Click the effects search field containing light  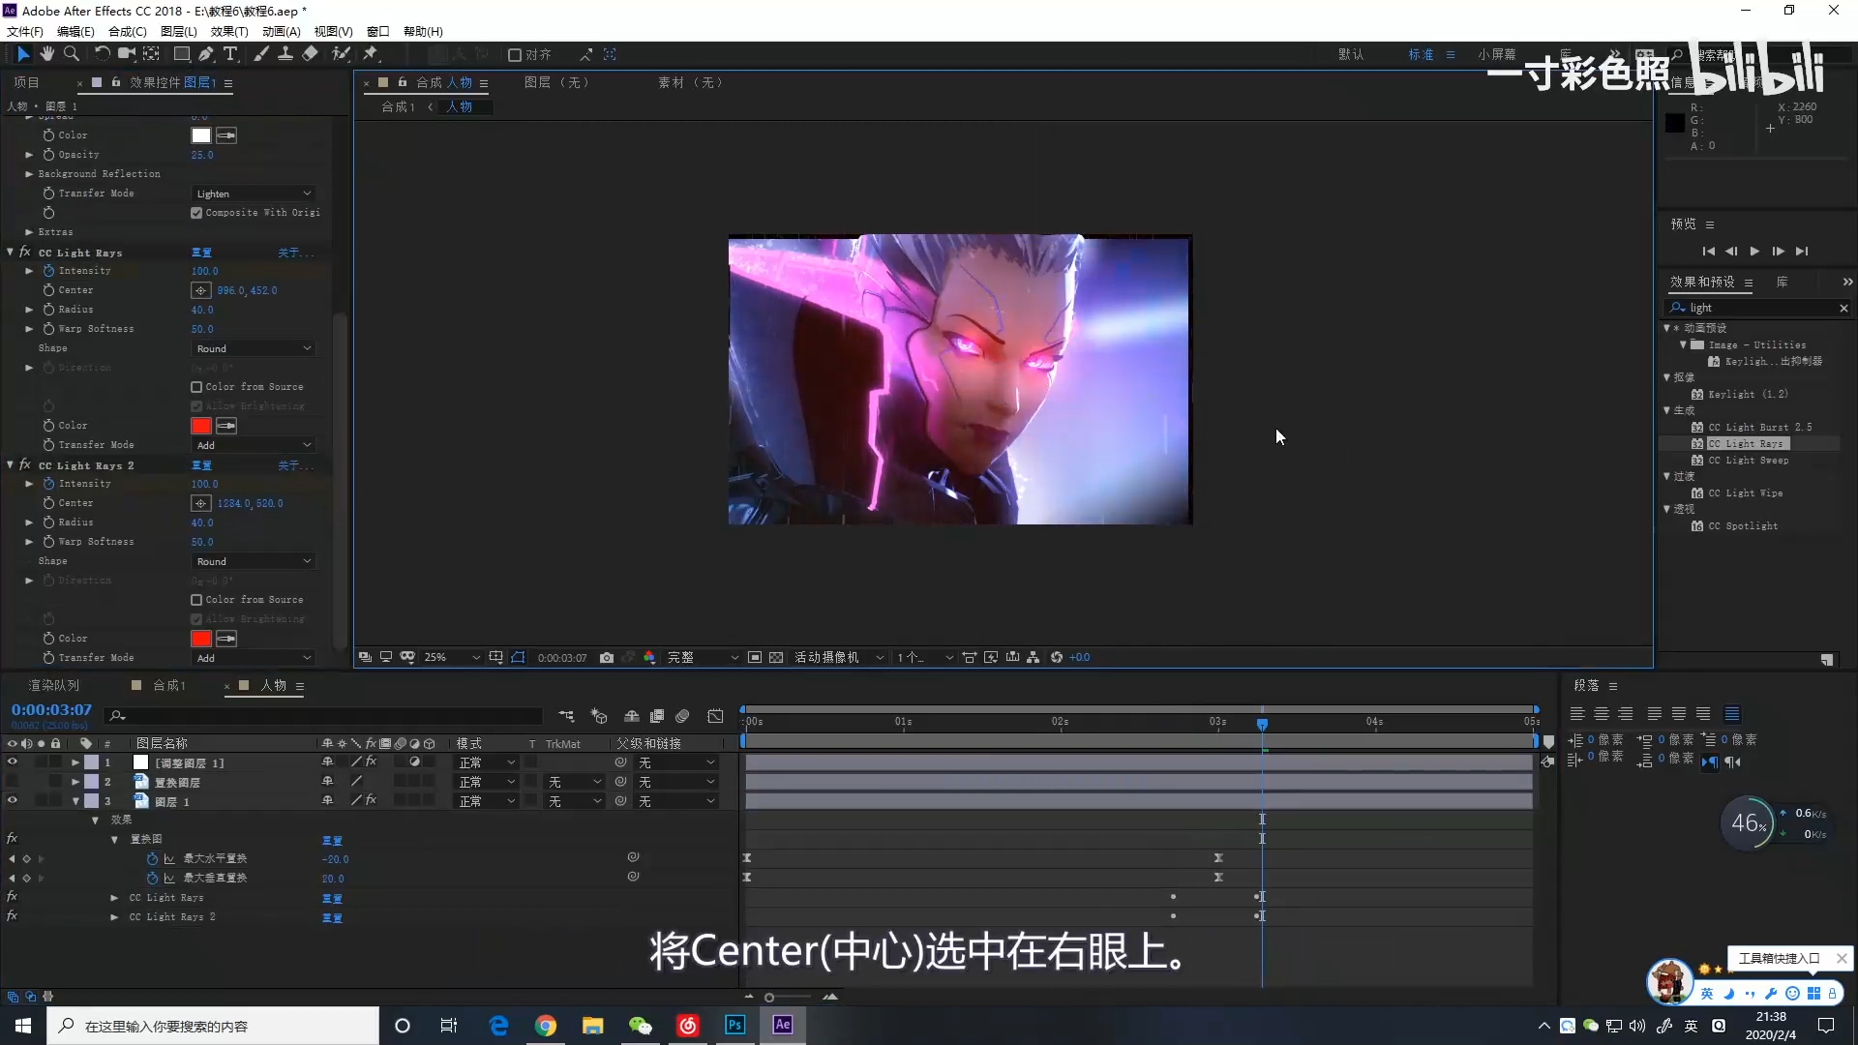pyautogui.click(x=1757, y=308)
